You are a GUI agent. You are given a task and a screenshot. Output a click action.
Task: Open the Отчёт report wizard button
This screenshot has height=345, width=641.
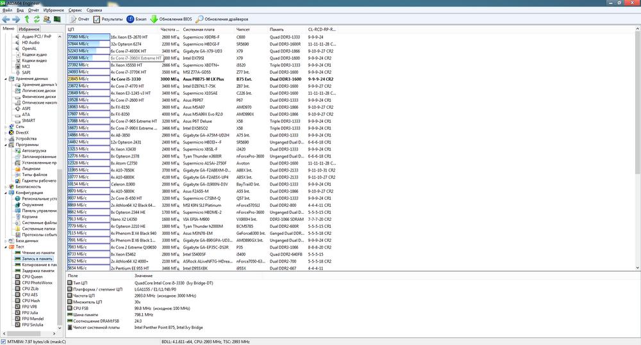click(x=79, y=19)
